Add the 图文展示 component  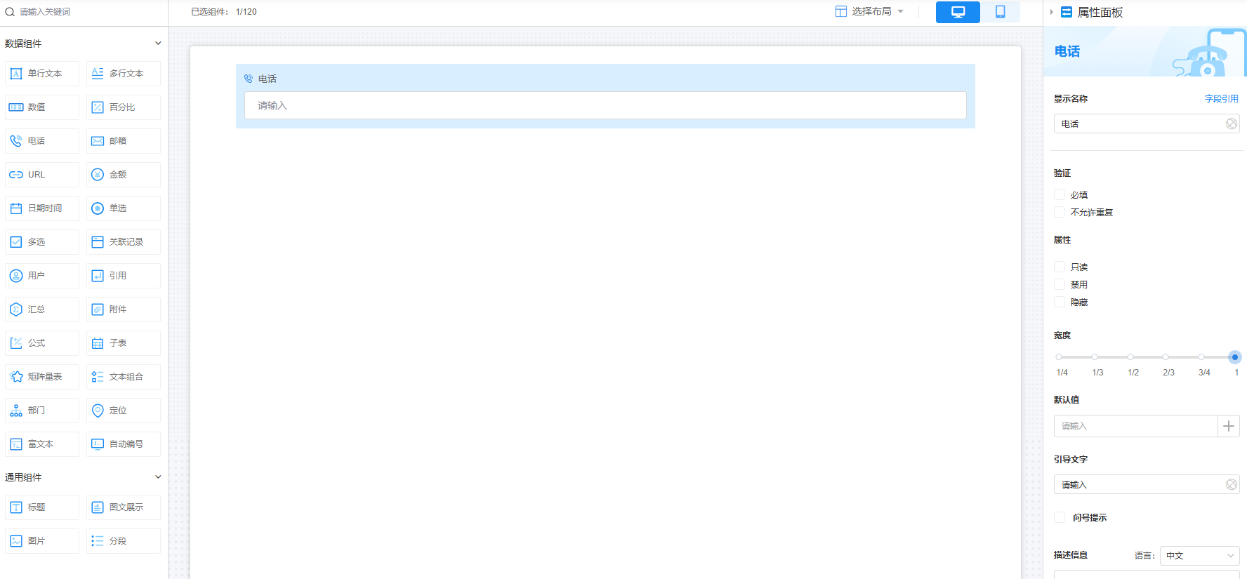124,507
